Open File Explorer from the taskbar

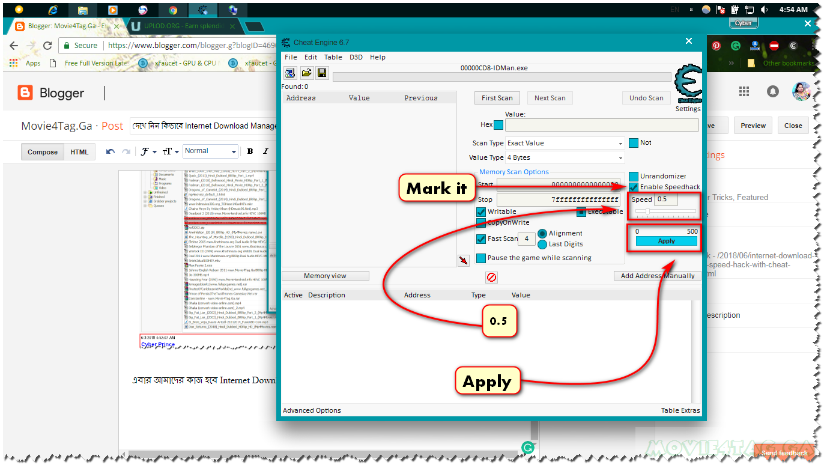click(83, 10)
